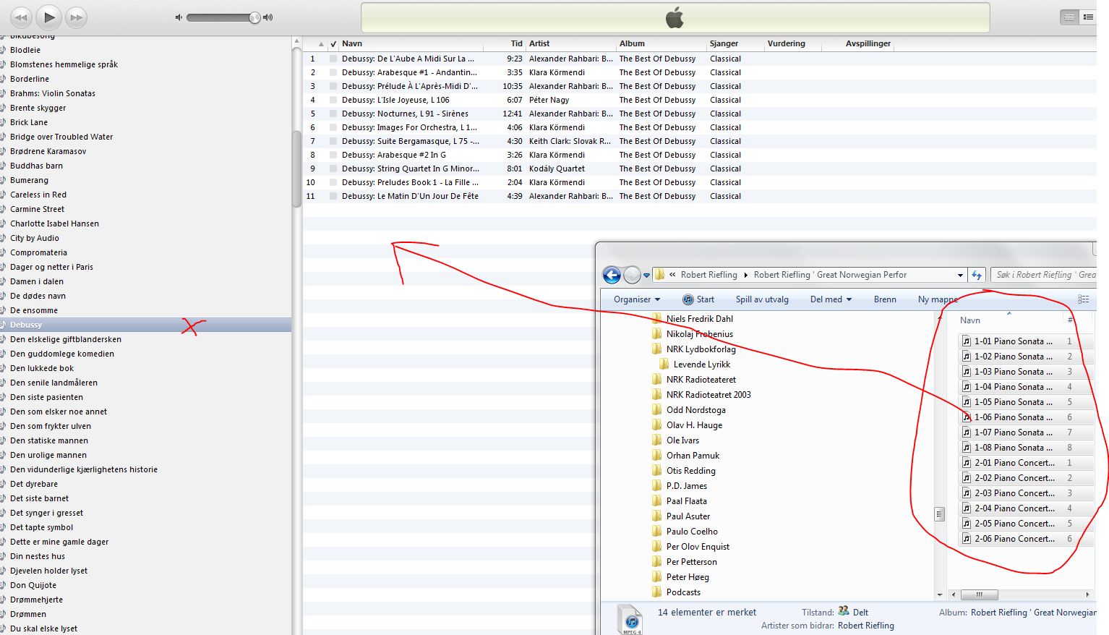Open the Del med menu
Viewport: 1109px width, 635px height.
point(831,299)
